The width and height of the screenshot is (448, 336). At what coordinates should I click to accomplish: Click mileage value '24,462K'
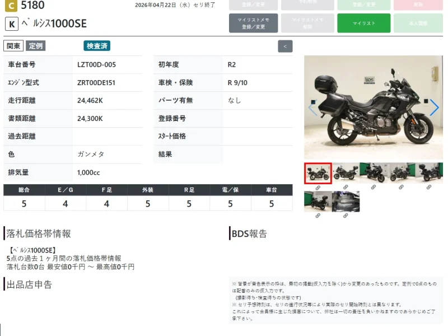pos(90,101)
